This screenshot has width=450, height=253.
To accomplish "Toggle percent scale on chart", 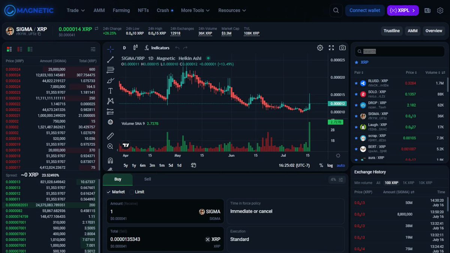I will pos(321,165).
